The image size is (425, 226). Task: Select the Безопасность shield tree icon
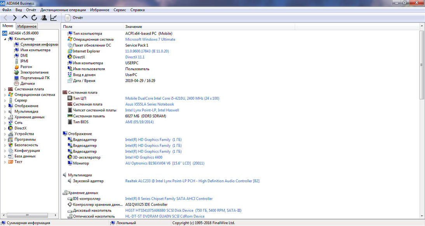coord(10,145)
